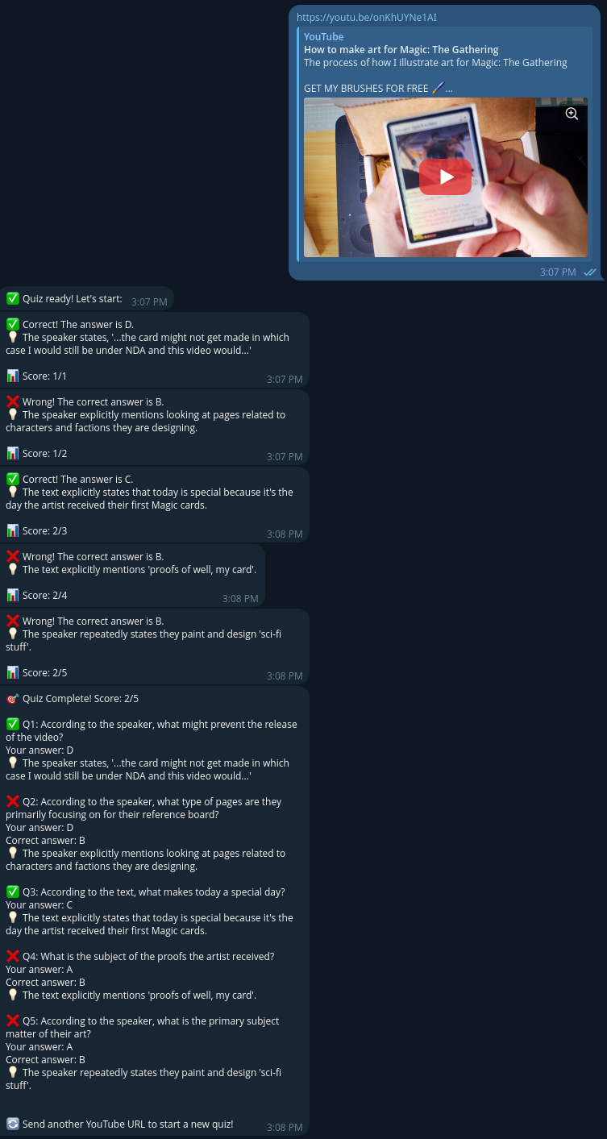607x1139 pixels.
Task: Click the green checkmark next to Q3 summary
Action: pos(12,892)
